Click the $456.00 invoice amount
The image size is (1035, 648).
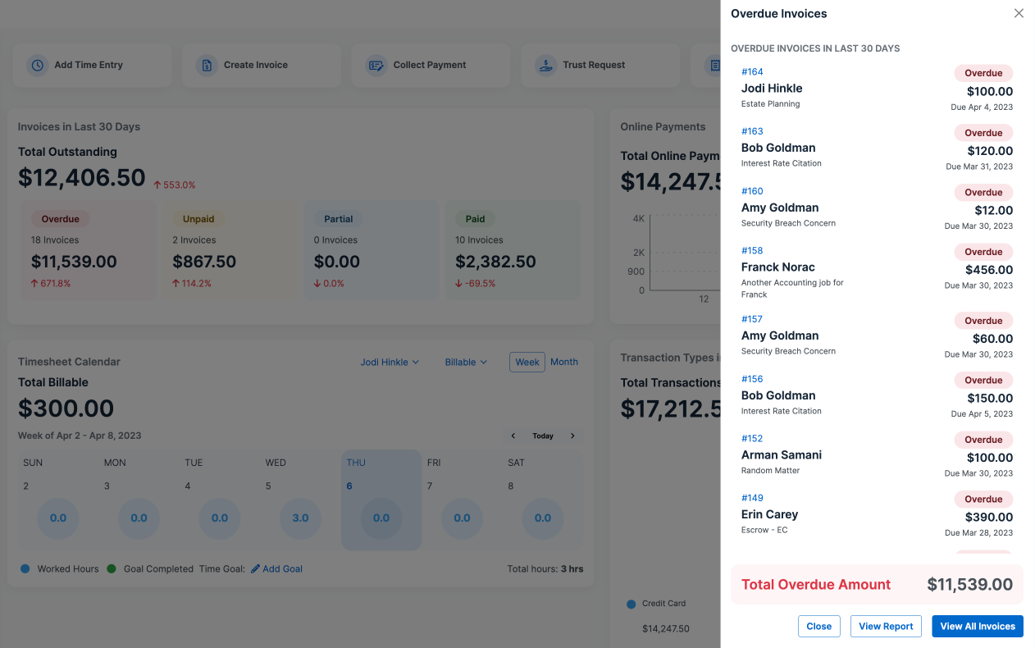point(990,270)
